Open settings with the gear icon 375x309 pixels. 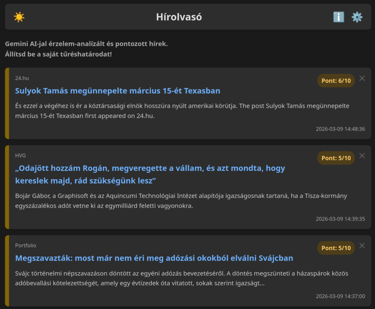click(357, 17)
